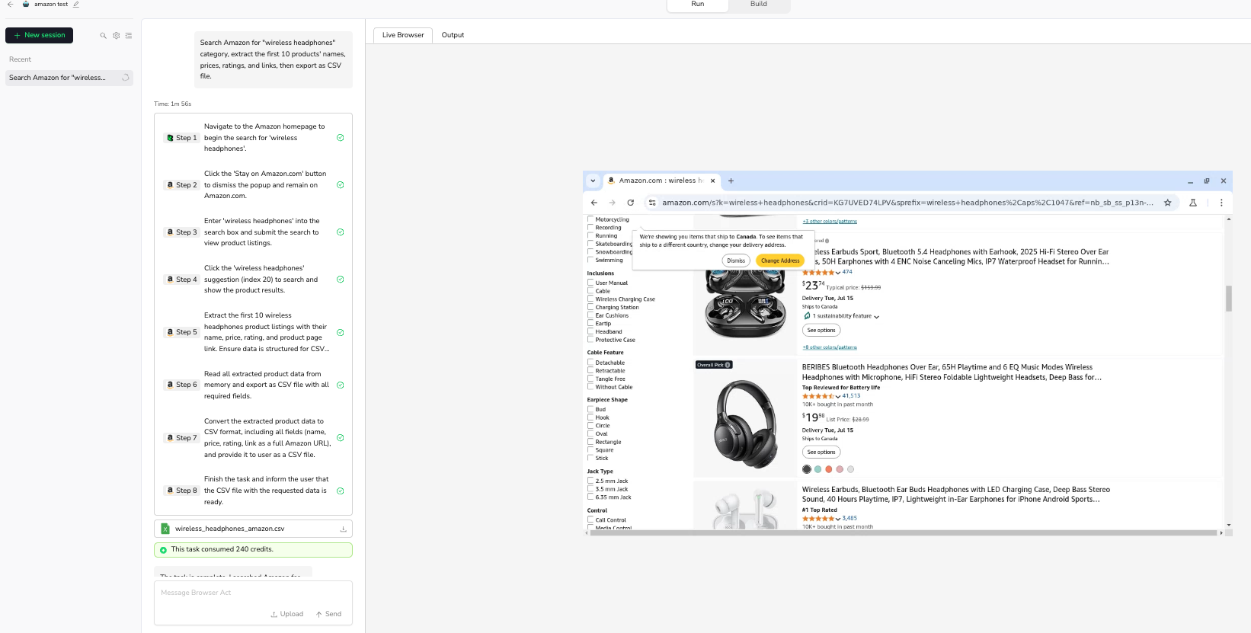Open the Chrome three-dot menu
The width and height of the screenshot is (1251, 633).
pyautogui.click(x=1221, y=203)
